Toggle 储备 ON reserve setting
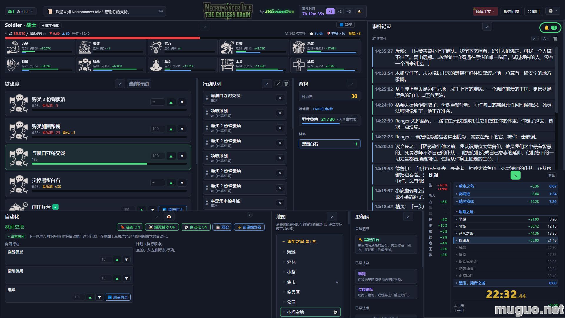565x318 pixels. click(x=130, y=227)
